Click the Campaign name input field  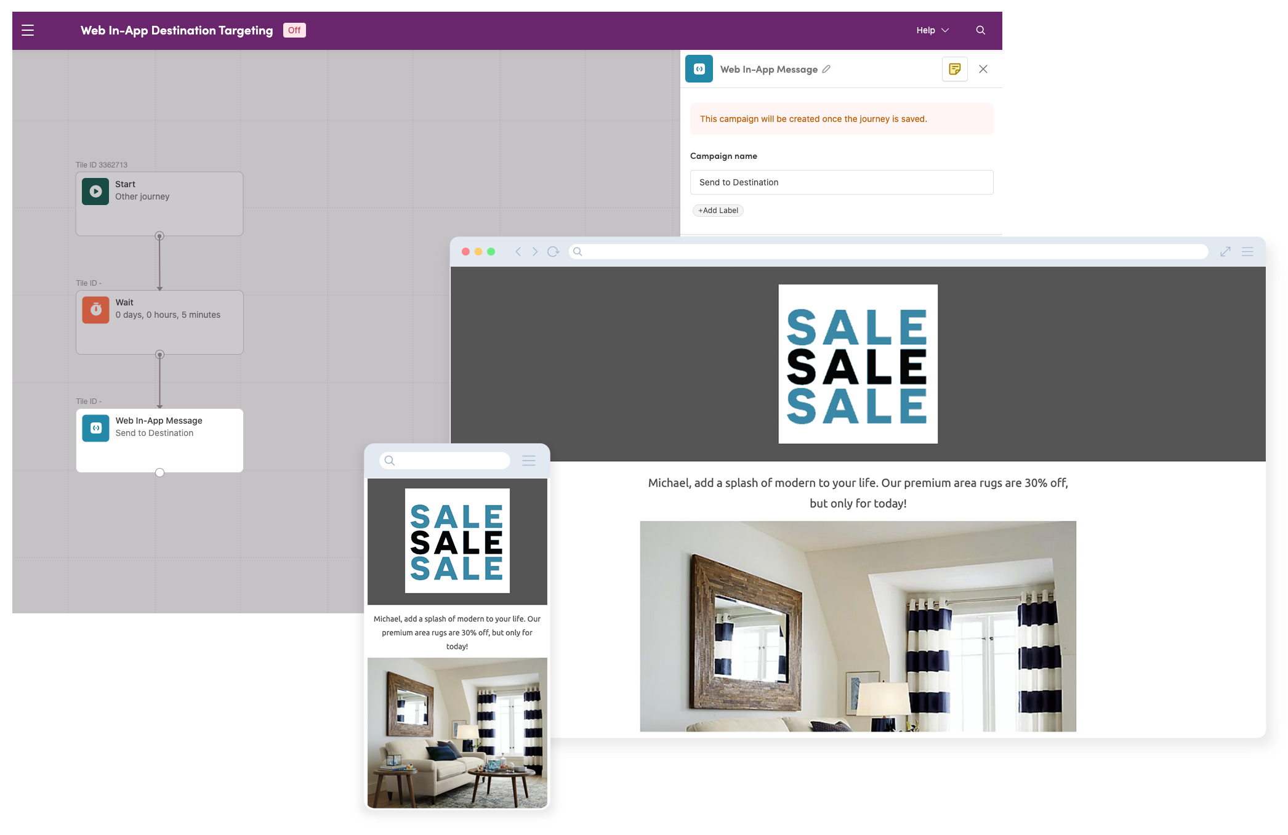tap(840, 181)
